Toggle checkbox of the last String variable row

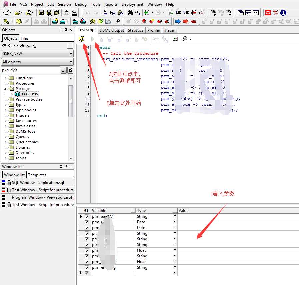point(87,267)
